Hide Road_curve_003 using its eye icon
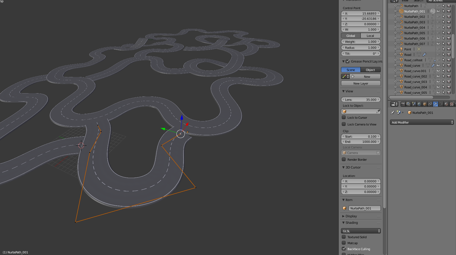Viewport: 456px width, 255px height. click(x=438, y=82)
